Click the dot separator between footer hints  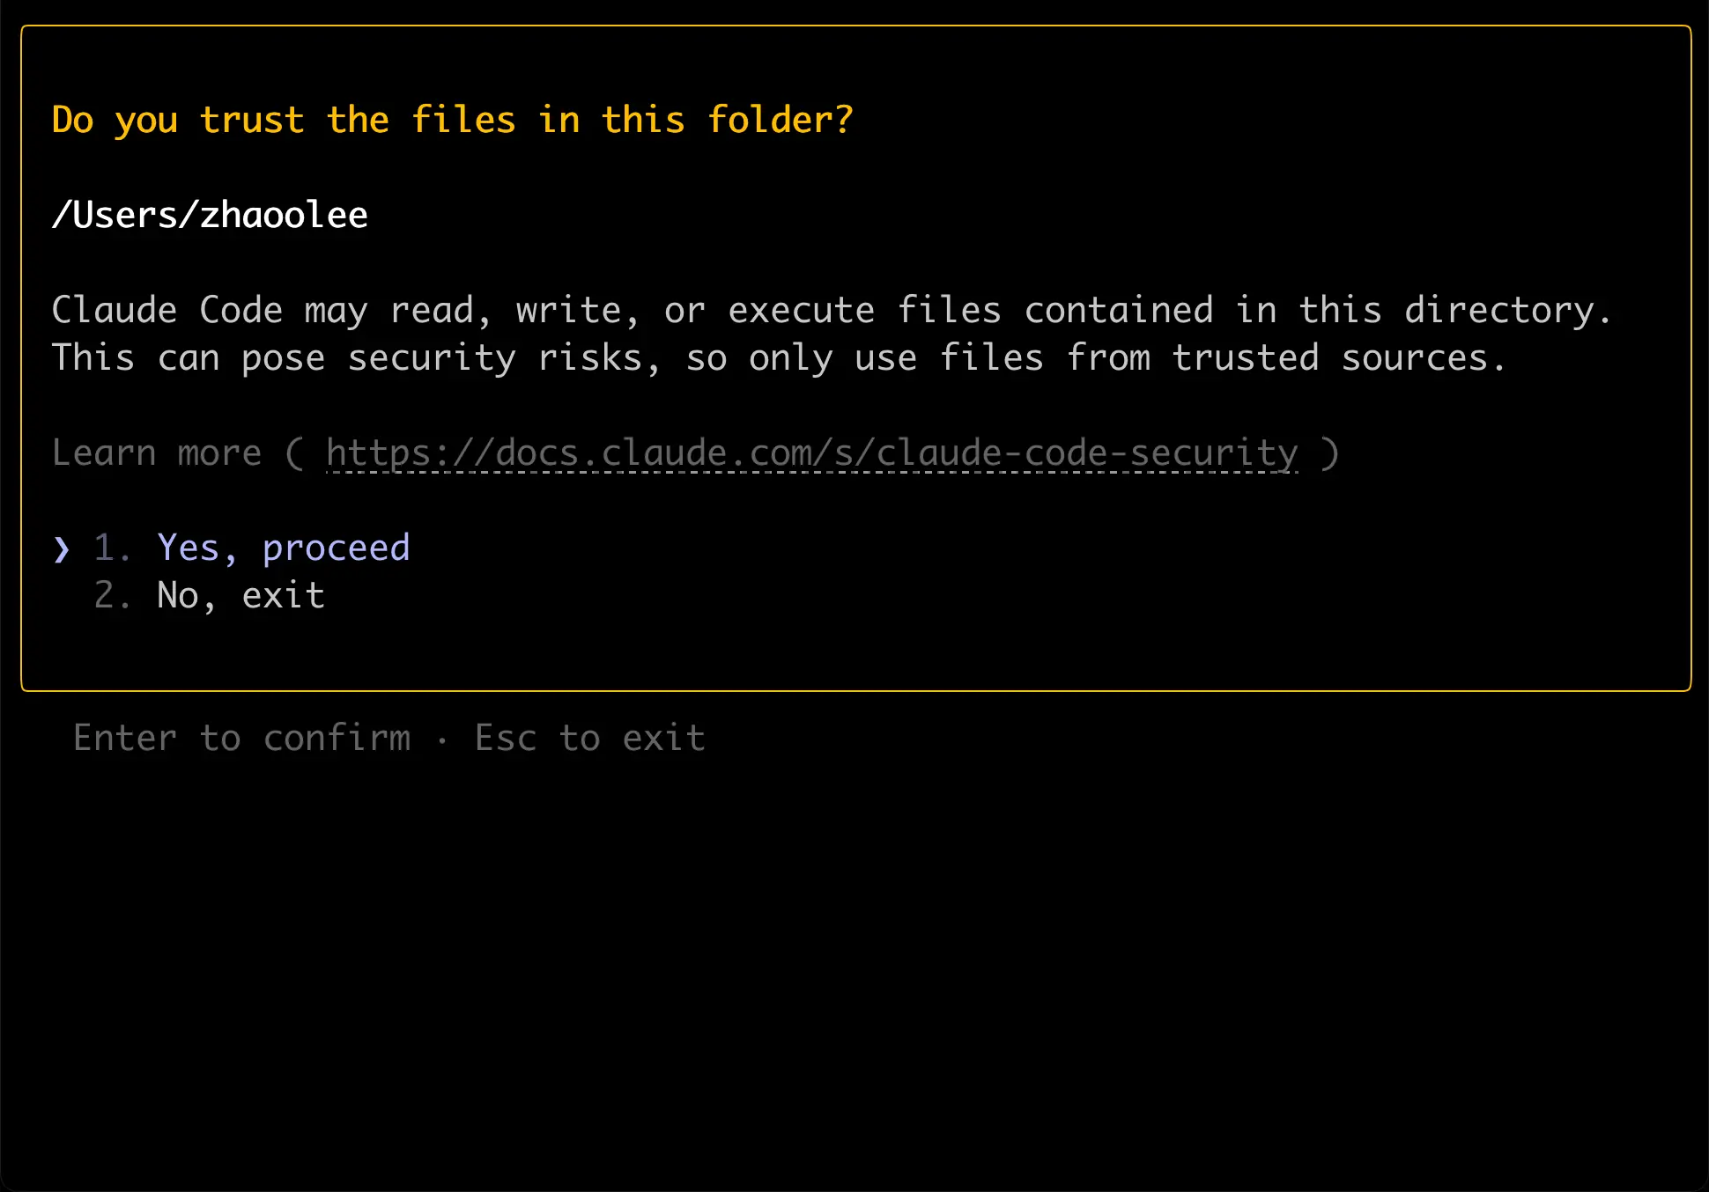(442, 740)
